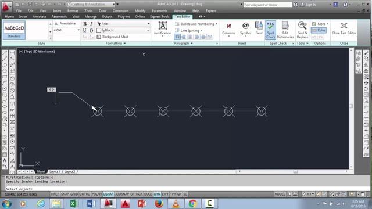This screenshot has height=209, width=372.
Task: Toggle Spell Check
Action: 270,30
